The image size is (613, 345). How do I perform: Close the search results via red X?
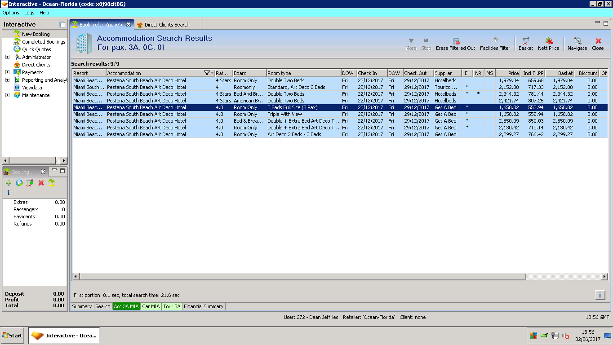598,44
